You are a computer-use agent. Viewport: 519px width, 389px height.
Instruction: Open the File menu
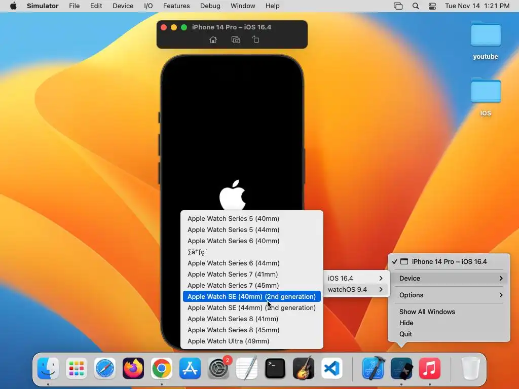(x=74, y=6)
